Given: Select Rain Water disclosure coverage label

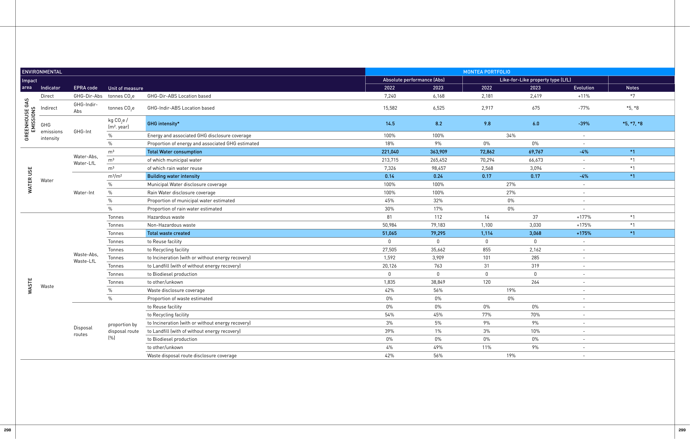Looking at the screenshot, I should 181,193.
